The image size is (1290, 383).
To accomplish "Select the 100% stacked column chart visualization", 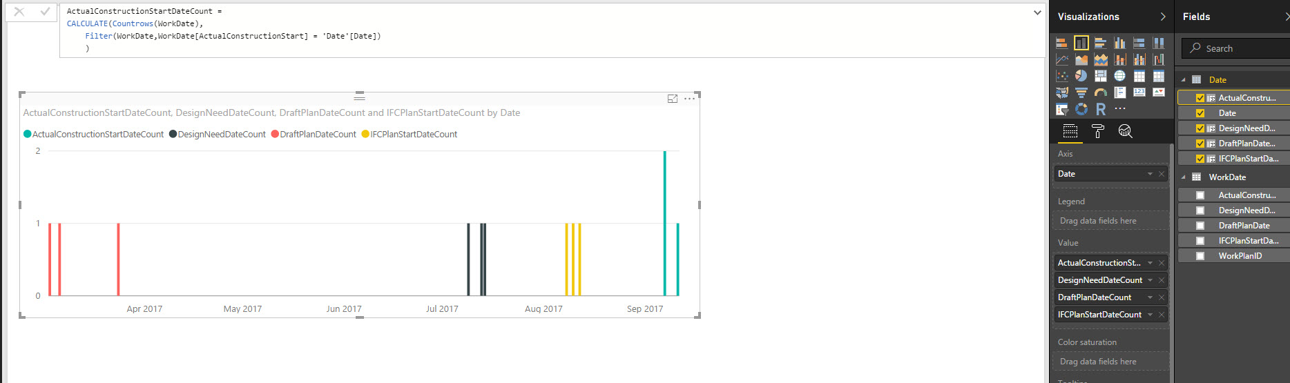I will pyautogui.click(x=1159, y=43).
